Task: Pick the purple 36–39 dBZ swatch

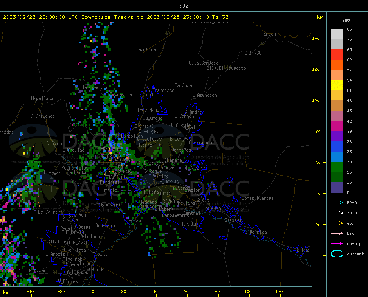Action: coord(337,136)
